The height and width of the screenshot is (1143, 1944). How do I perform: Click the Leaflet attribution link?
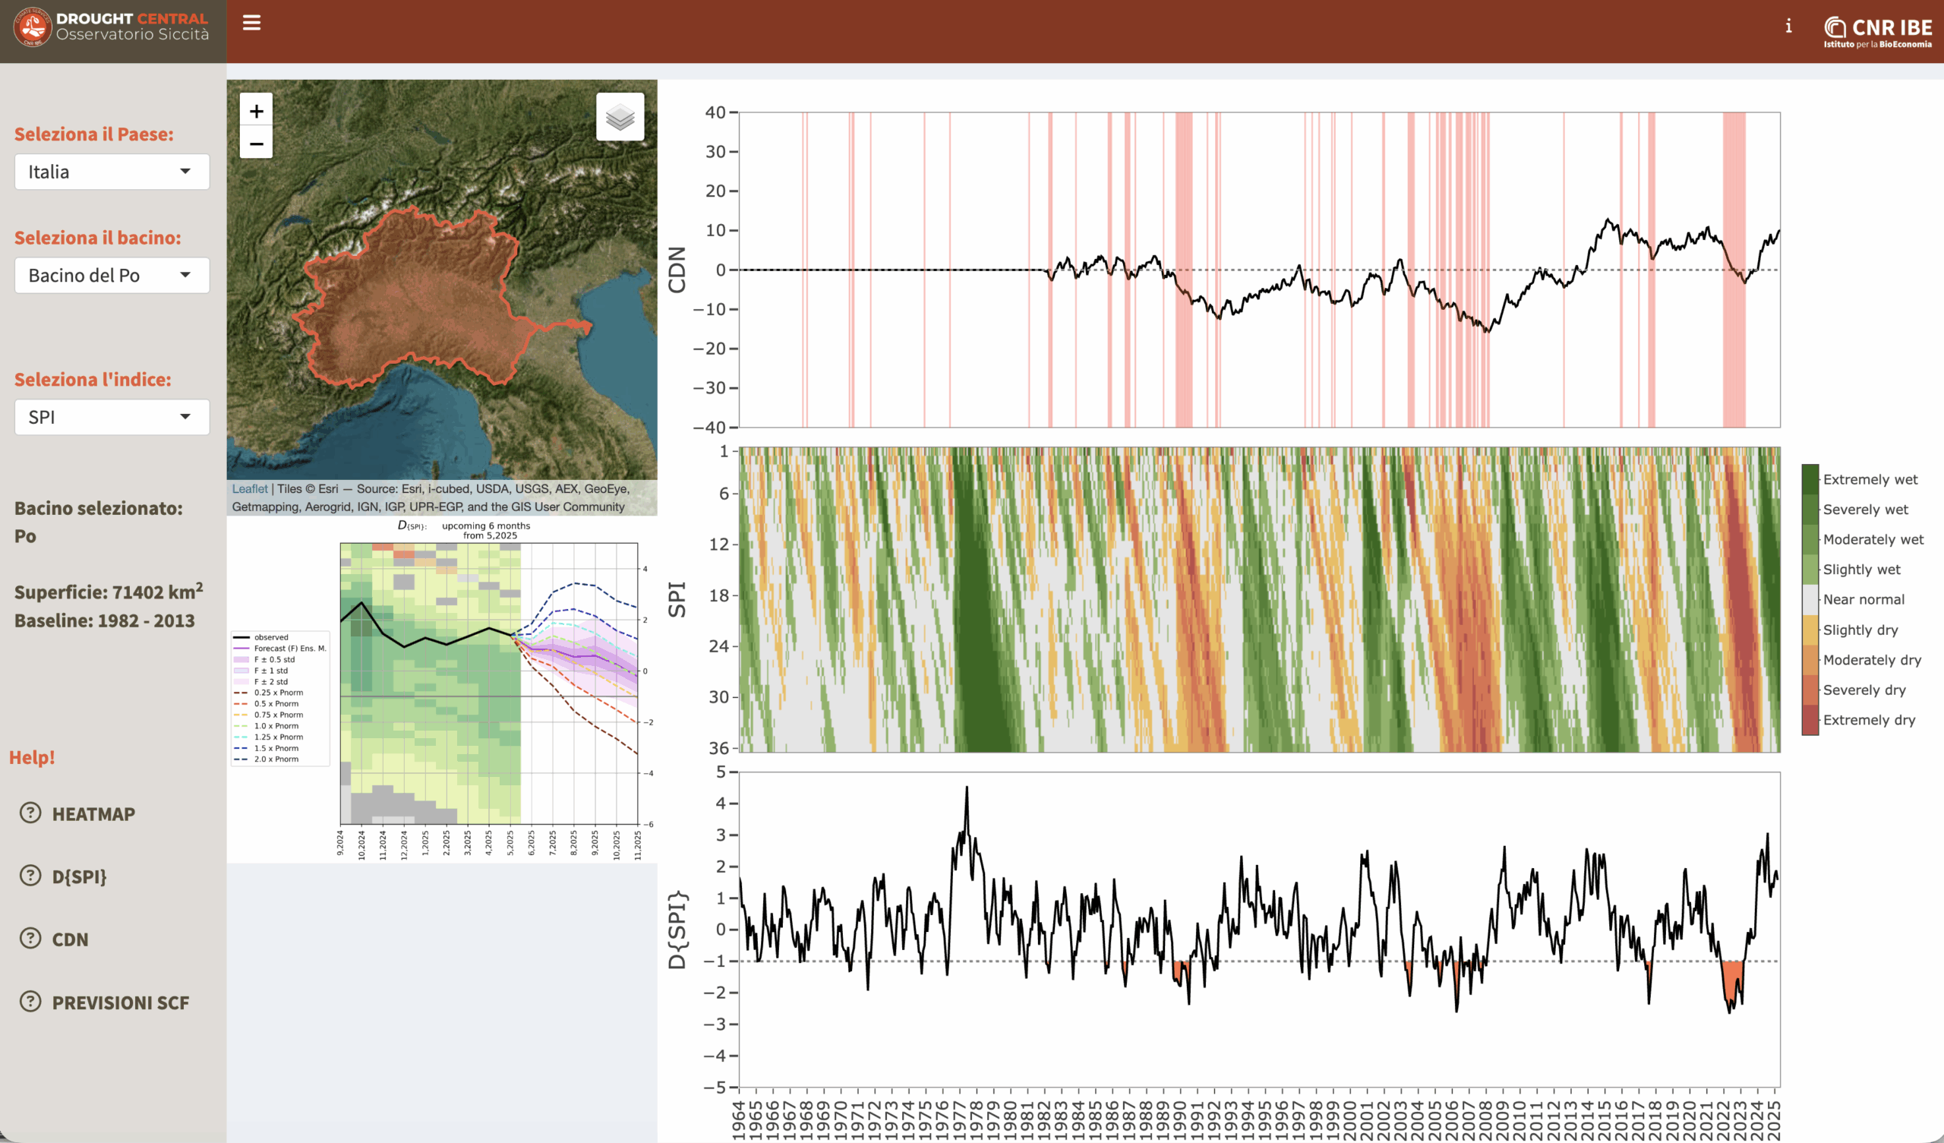point(249,488)
